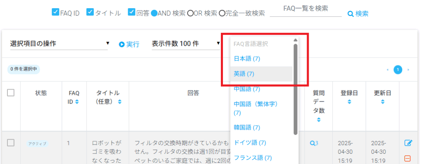
Task: Sort by FAQ ID column arrows
Action: (77, 102)
